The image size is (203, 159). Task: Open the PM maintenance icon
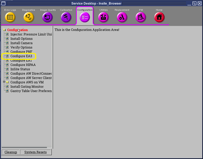point(141,17)
